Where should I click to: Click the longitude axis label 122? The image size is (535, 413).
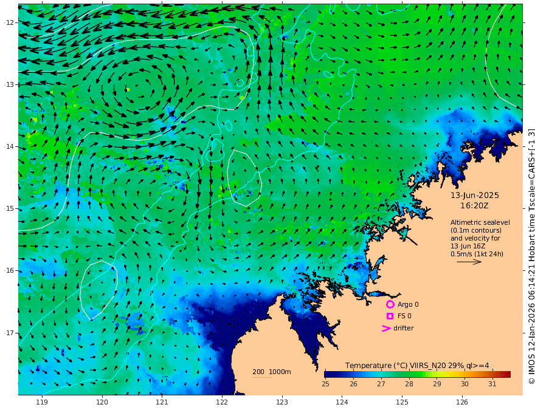[x=222, y=403]
